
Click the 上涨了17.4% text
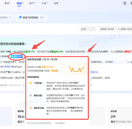47,67
